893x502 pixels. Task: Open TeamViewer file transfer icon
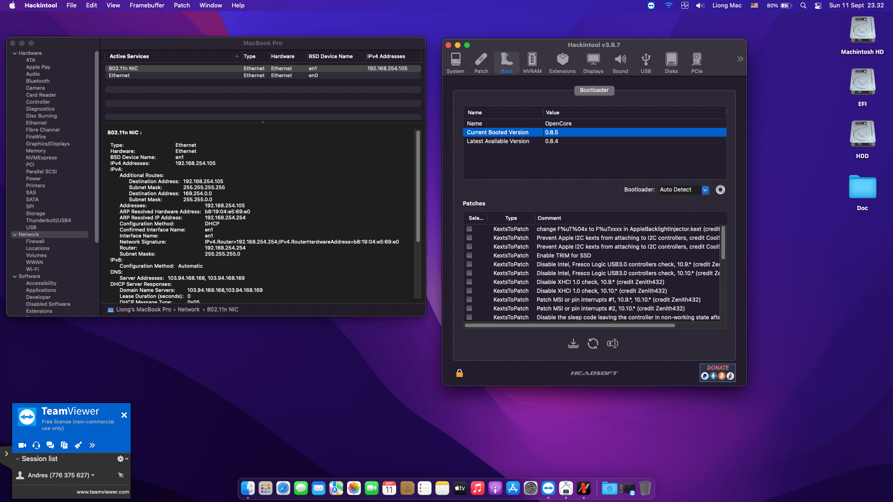64,445
